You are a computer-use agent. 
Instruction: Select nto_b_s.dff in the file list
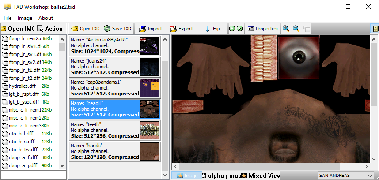[30, 141]
